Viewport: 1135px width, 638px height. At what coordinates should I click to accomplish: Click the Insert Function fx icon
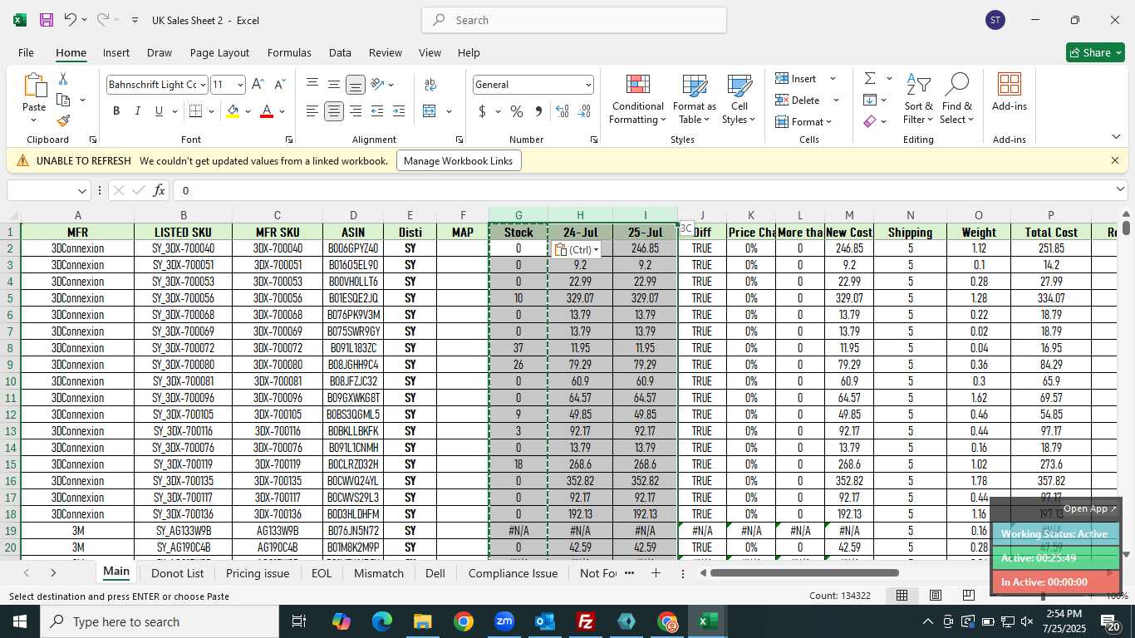pyautogui.click(x=159, y=190)
